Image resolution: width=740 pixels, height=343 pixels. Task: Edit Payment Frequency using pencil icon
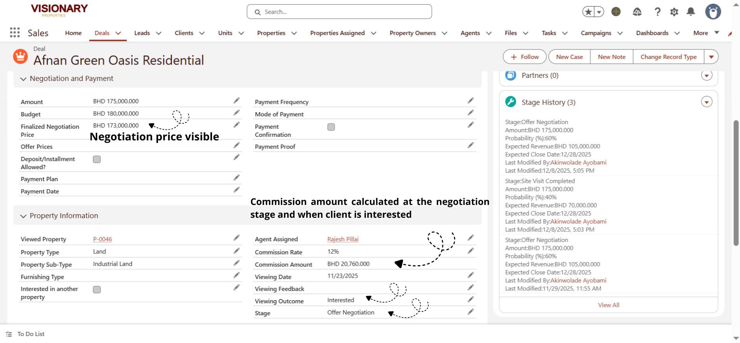(470, 101)
